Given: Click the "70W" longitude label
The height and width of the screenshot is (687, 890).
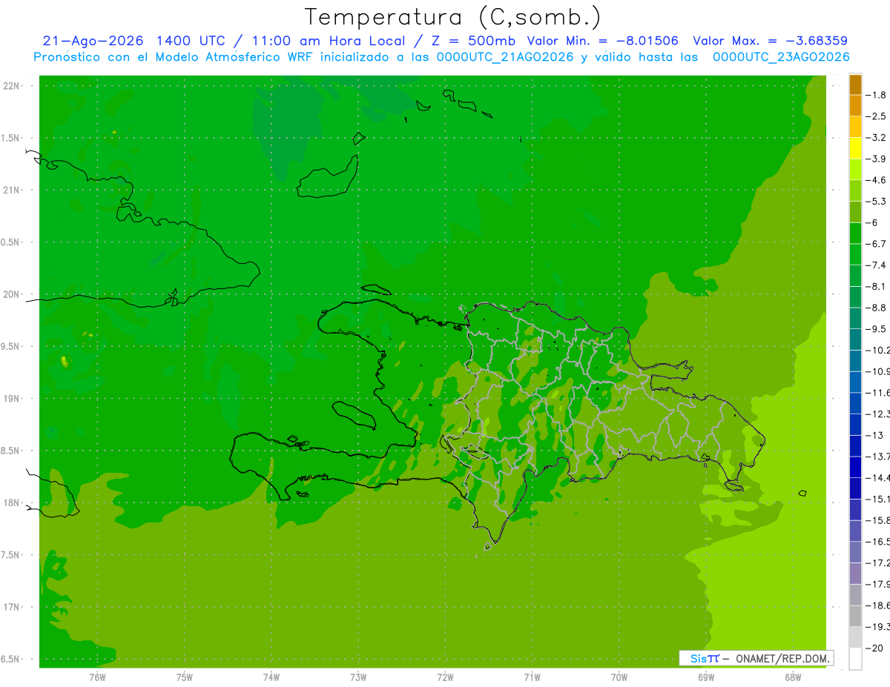Looking at the screenshot, I should (619, 677).
